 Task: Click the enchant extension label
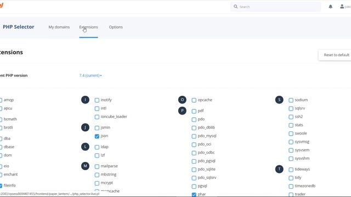(10, 175)
